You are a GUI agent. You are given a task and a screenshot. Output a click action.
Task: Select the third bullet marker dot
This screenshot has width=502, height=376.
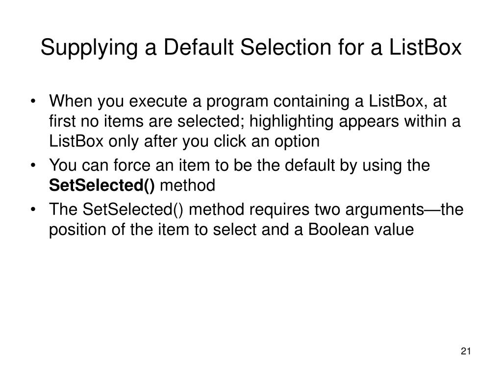[33, 210]
